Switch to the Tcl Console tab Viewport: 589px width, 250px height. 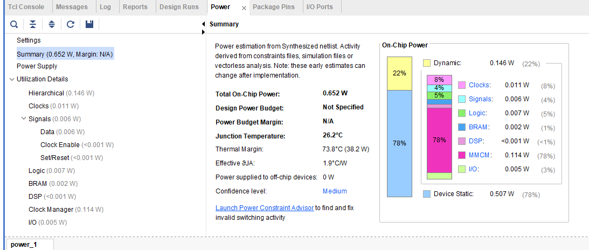pos(26,7)
